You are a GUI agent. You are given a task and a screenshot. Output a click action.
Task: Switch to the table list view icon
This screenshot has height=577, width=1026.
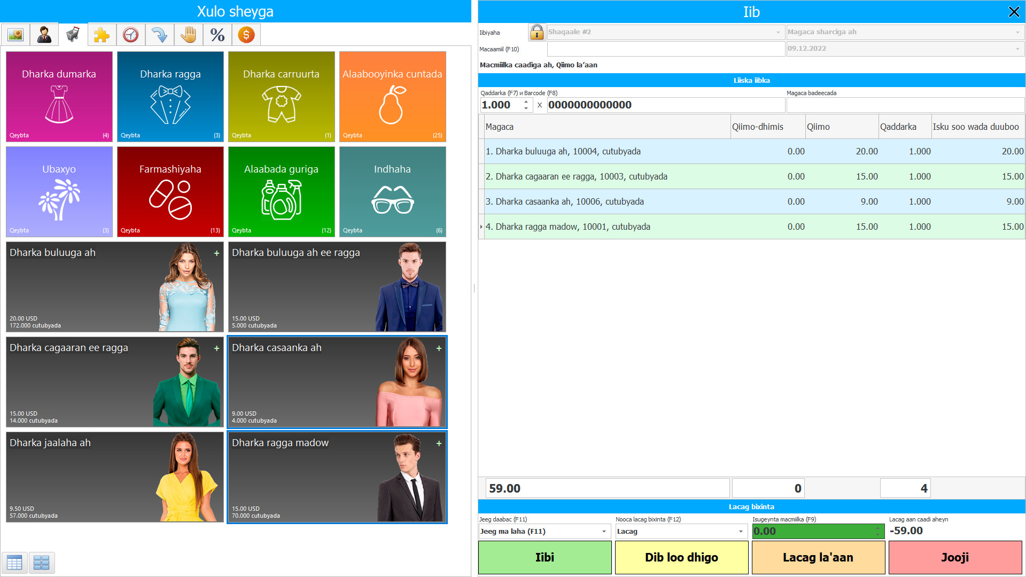(14, 562)
